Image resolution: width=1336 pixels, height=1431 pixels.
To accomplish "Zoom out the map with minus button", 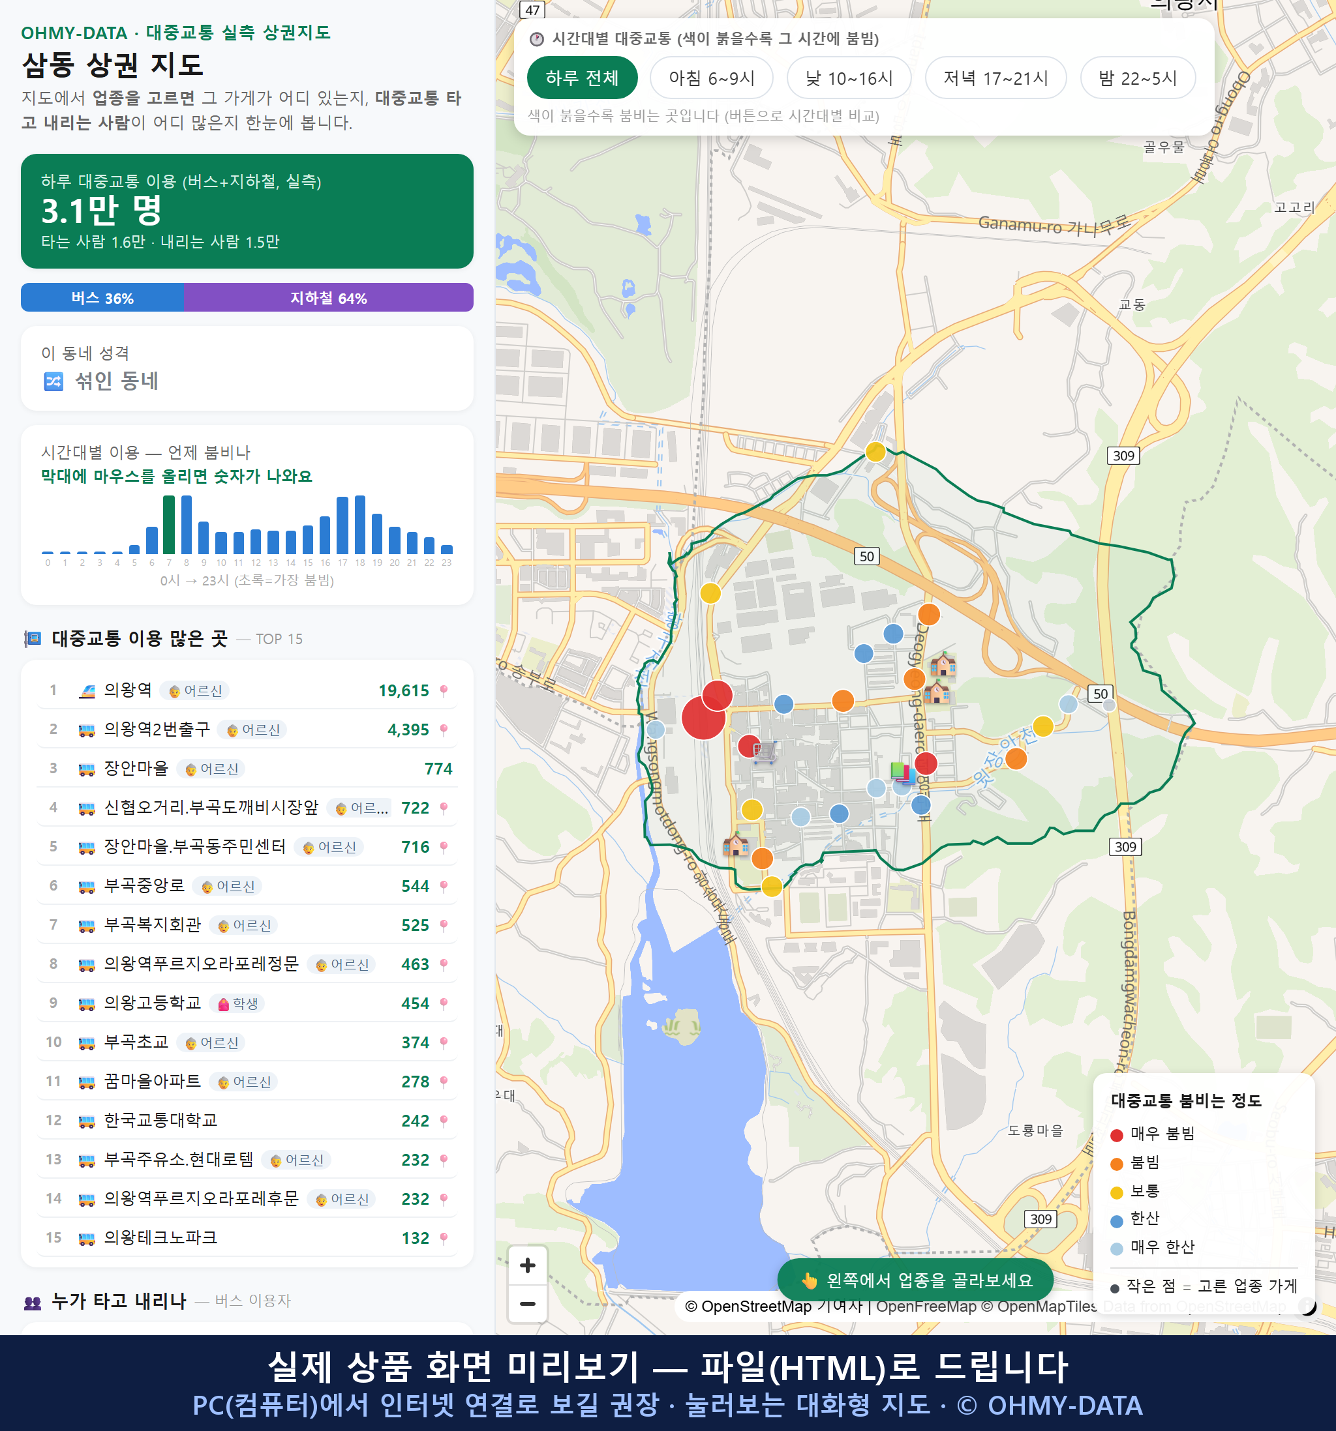I will coord(527,1304).
